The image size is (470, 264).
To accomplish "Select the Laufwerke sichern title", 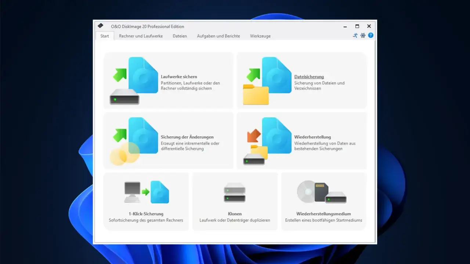I will (x=179, y=77).
